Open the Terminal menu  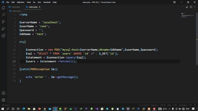point(47,2)
